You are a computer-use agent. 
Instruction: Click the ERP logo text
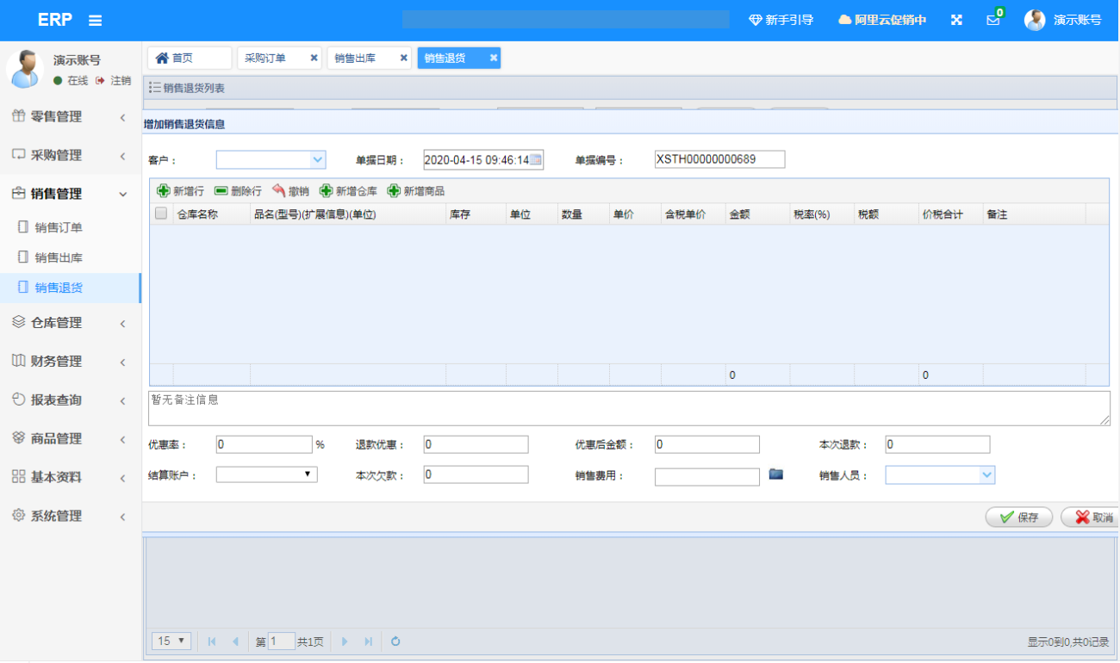(x=55, y=20)
